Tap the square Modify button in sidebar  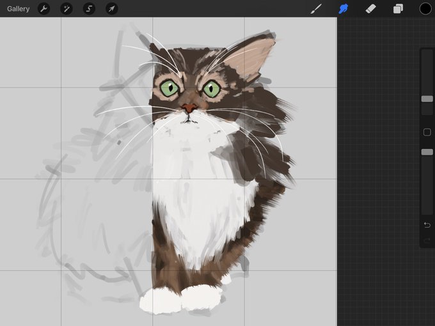tap(427, 132)
